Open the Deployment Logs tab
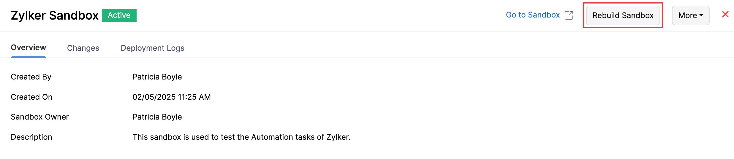The width and height of the screenshot is (734, 159). 152,48
